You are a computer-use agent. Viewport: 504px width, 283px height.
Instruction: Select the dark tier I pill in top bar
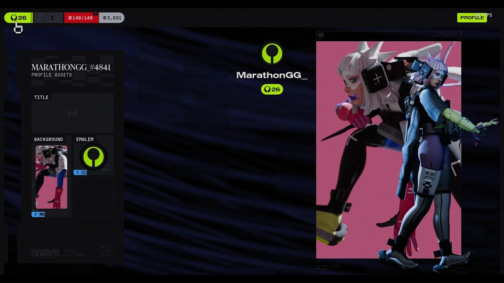[x=48, y=18]
